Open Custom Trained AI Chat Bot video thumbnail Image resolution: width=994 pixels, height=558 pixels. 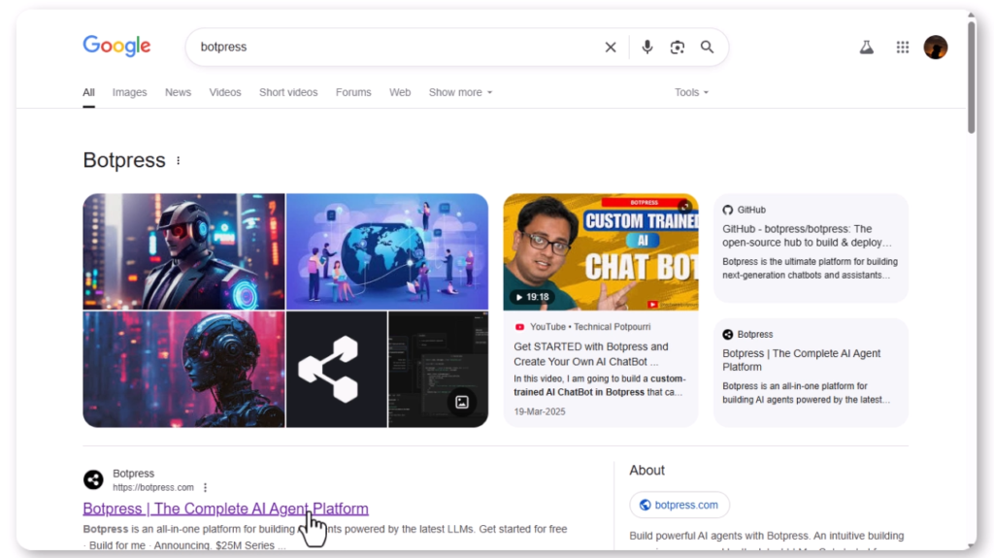coord(601,251)
